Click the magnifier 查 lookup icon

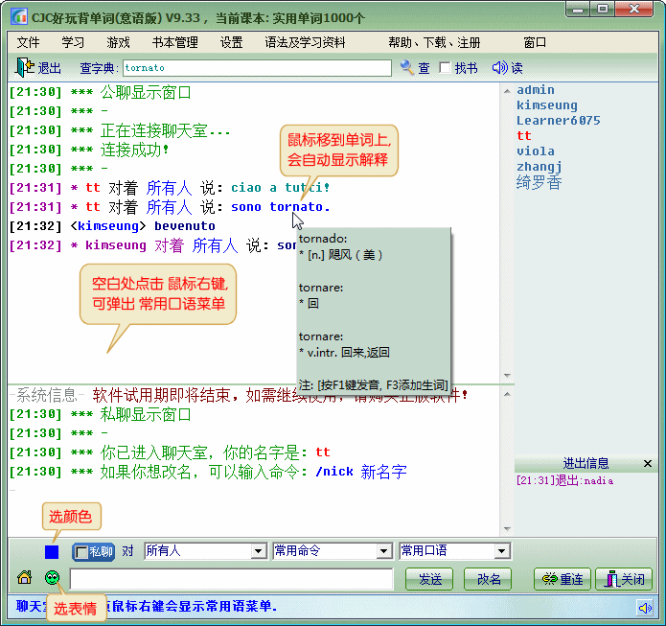pyautogui.click(x=407, y=67)
